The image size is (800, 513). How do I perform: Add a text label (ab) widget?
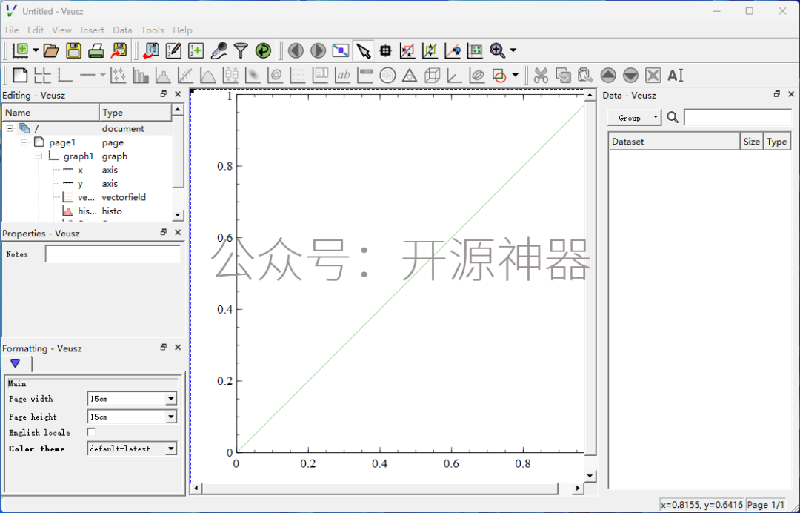(x=343, y=76)
